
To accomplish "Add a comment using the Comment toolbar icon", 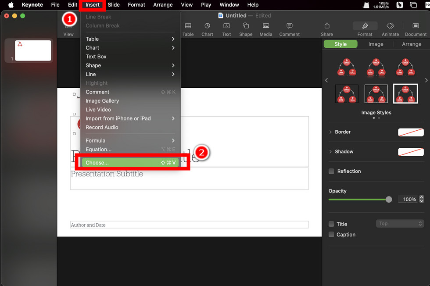I will pos(289,29).
